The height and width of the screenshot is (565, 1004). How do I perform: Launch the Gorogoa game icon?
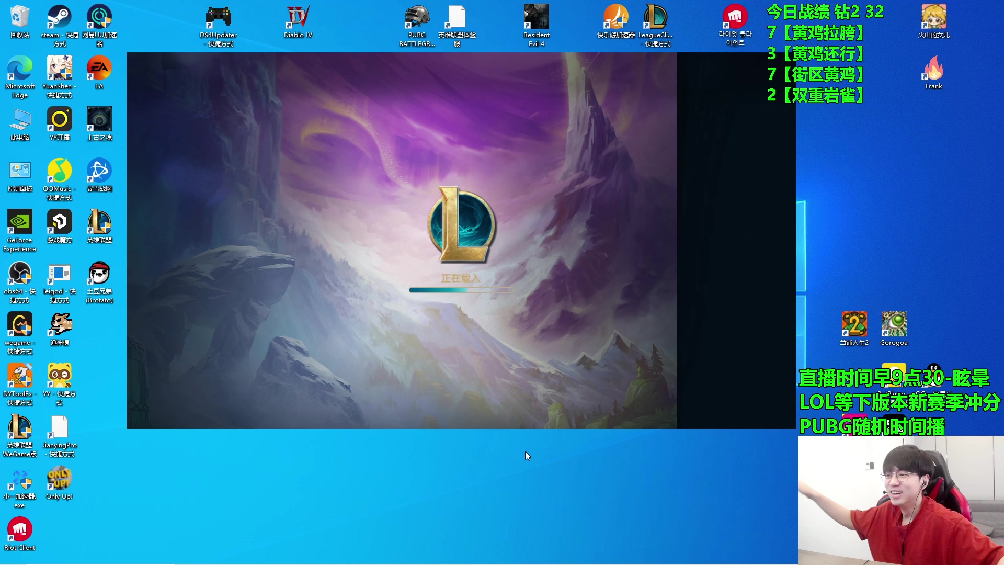click(894, 329)
